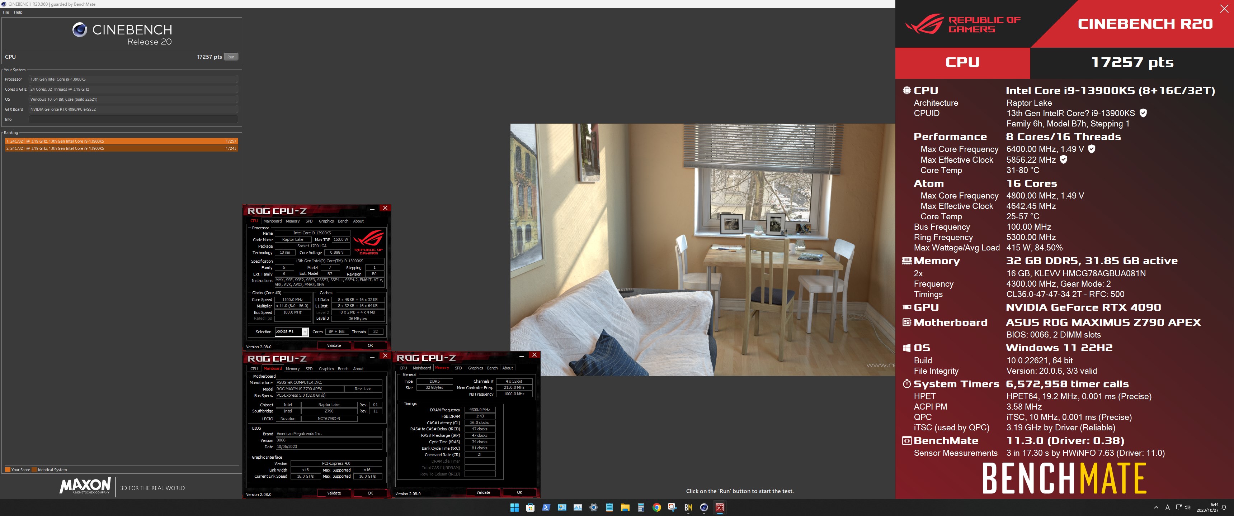The width and height of the screenshot is (1234, 516).
Task: Open the Help menu in Cinebench
Action: [18, 13]
